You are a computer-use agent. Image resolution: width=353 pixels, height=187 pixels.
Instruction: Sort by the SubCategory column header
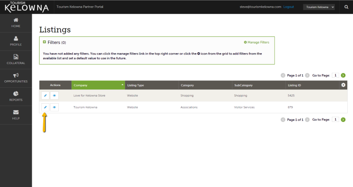click(259, 85)
